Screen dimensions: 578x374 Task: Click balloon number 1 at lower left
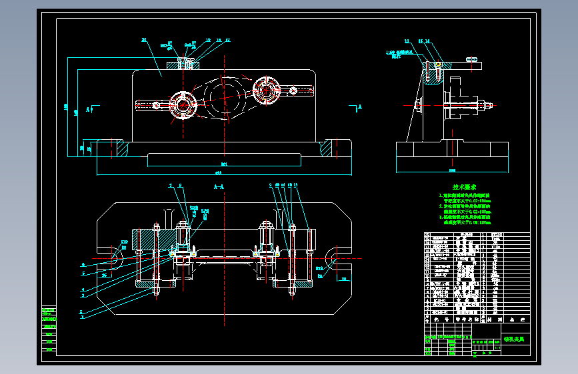(83, 317)
